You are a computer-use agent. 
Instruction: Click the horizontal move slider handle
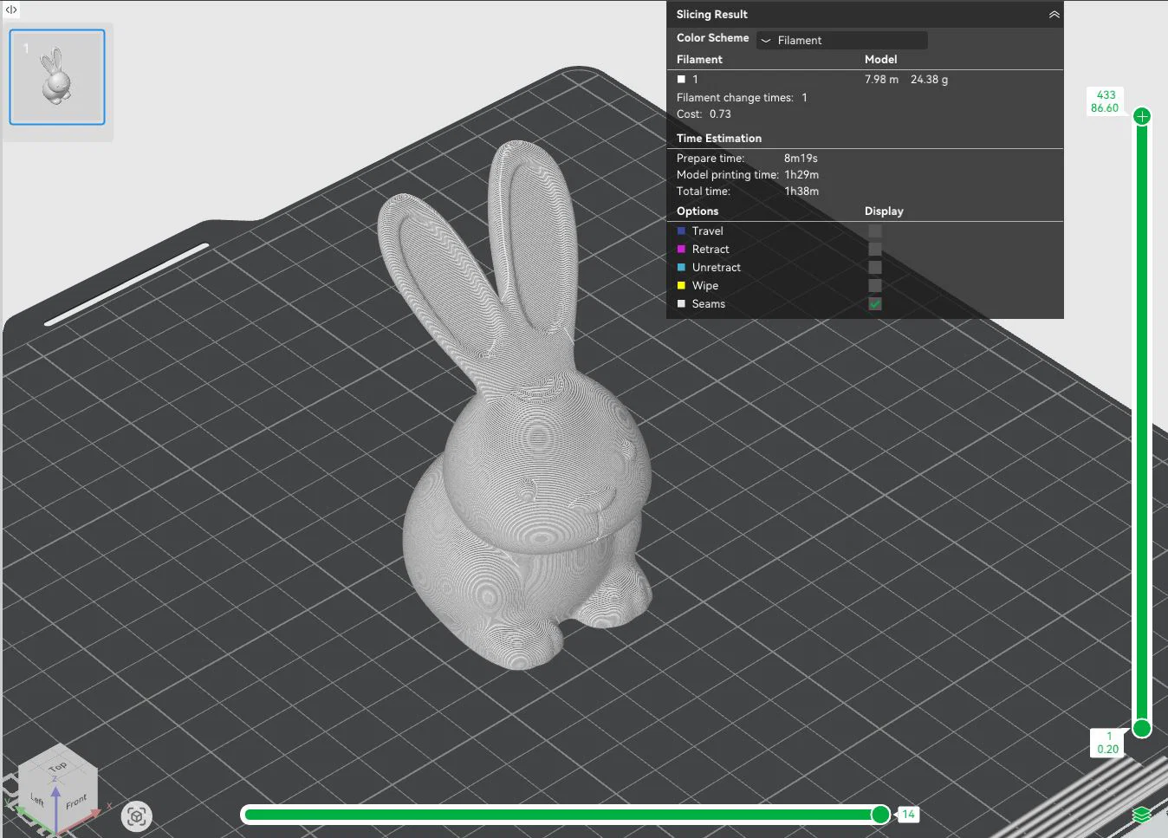[880, 814]
